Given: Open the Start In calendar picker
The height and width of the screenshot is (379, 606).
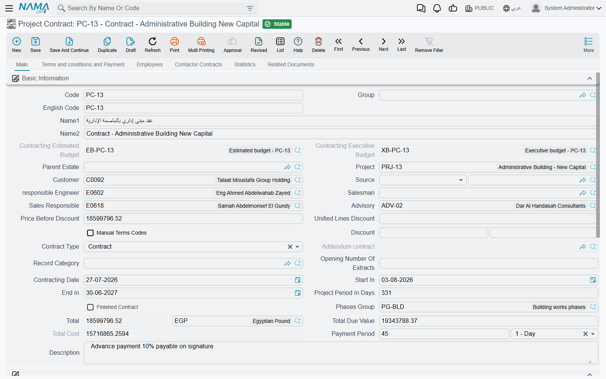Looking at the screenshot, I should pos(593,280).
